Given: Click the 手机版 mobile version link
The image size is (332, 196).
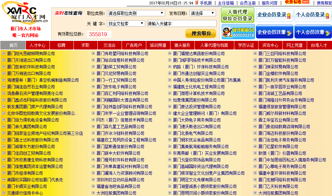Looking at the screenshot, I should tap(206, 3).
